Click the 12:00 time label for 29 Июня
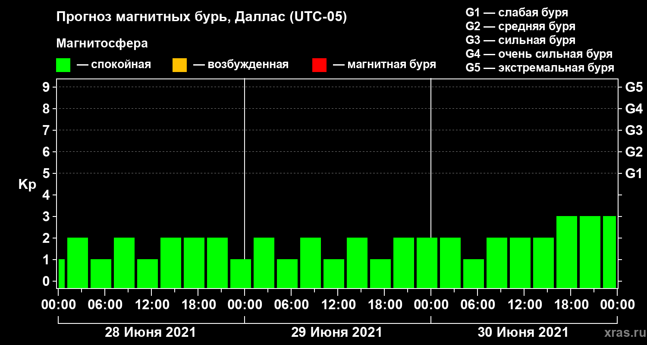The height and width of the screenshot is (345, 647). tap(338, 304)
